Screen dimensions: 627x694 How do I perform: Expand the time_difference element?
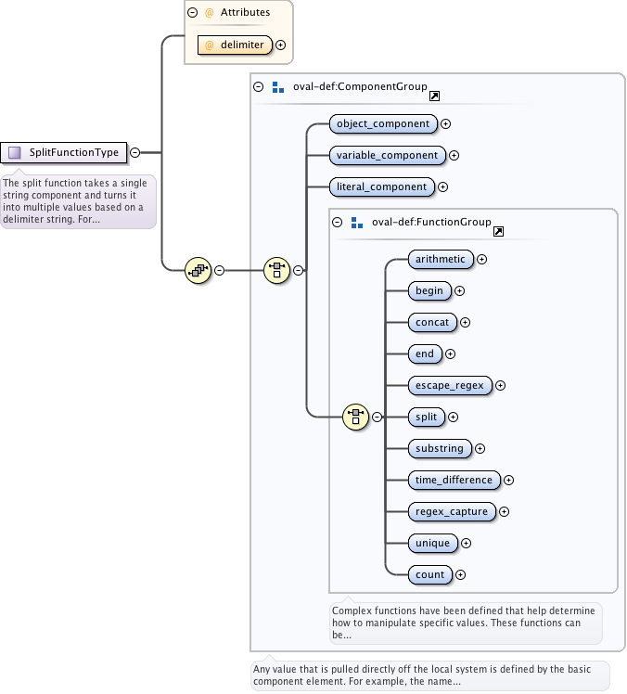508,481
